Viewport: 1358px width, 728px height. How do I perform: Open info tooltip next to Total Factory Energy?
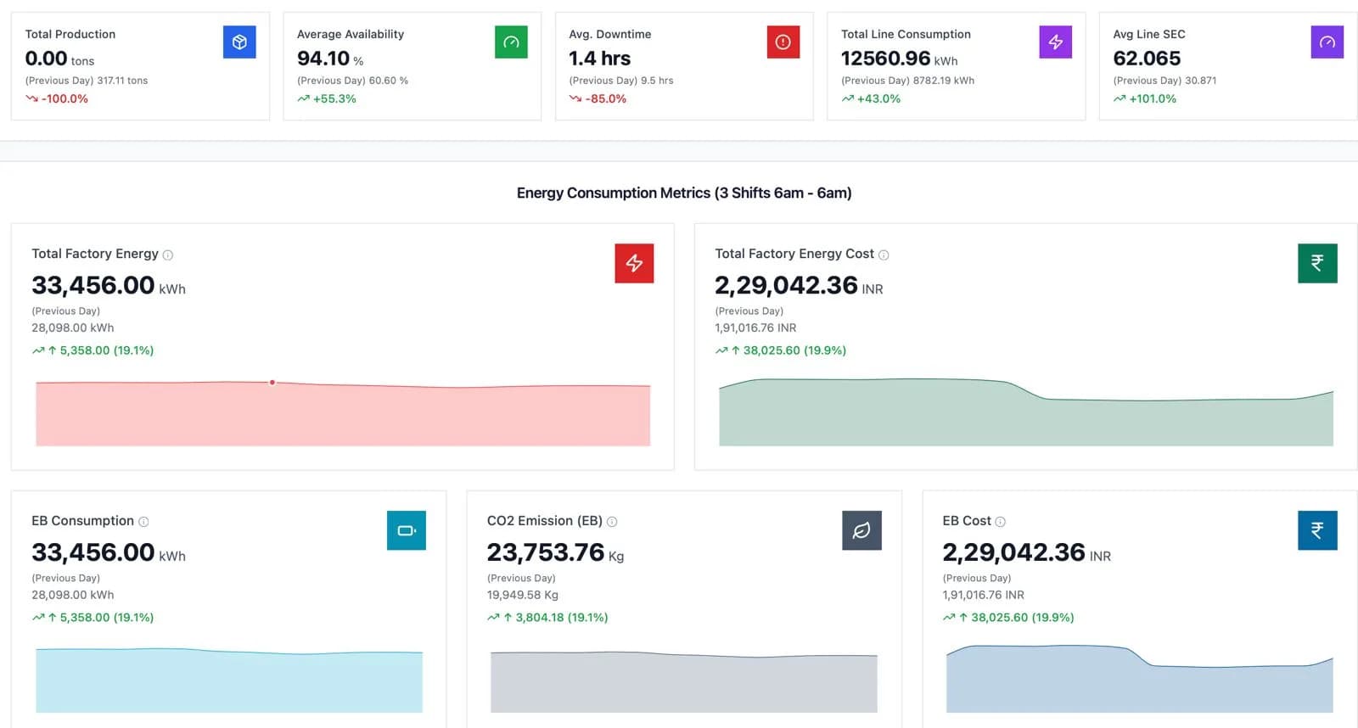[168, 255]
